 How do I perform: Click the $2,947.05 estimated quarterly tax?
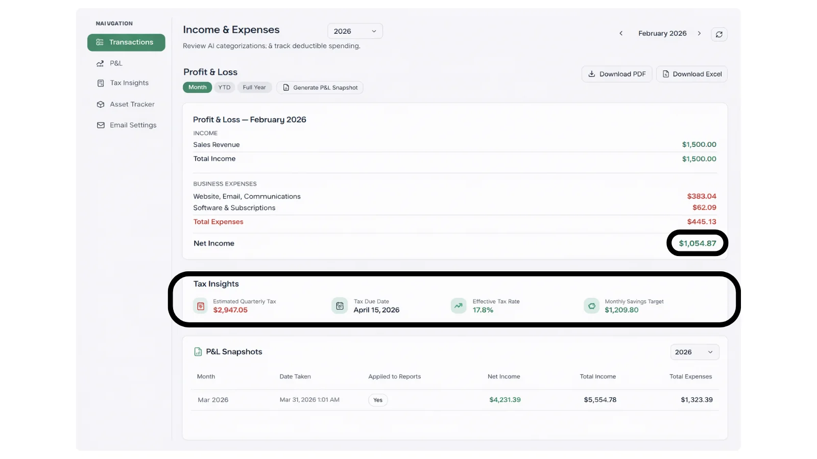230,310
